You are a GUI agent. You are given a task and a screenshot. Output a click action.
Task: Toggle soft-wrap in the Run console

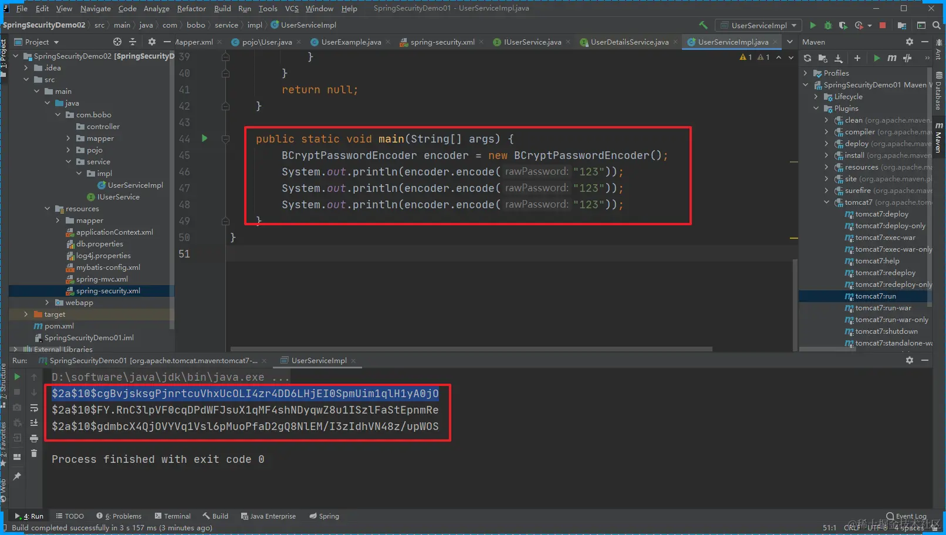[x=34, y=408]
